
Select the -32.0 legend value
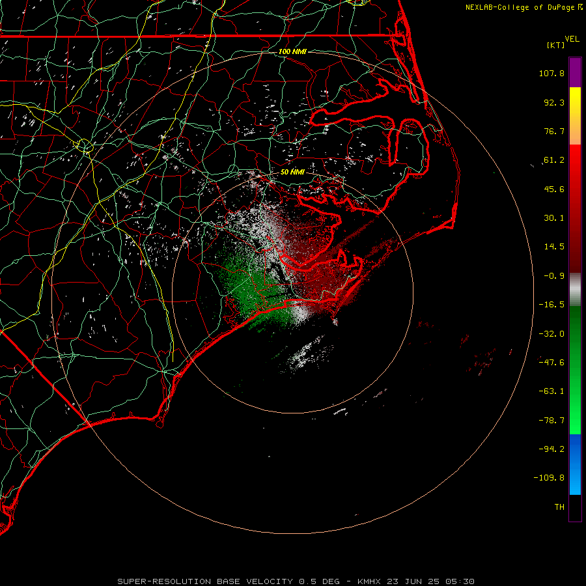tap(551, 334)
